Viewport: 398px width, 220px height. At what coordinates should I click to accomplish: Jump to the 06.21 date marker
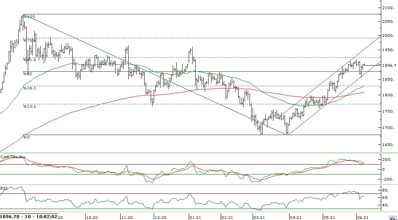(x=362, y=217)
